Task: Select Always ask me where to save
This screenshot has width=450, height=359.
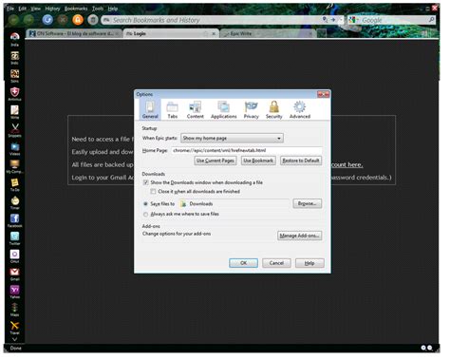Action: pyautogui.click(x=145, y=215)
